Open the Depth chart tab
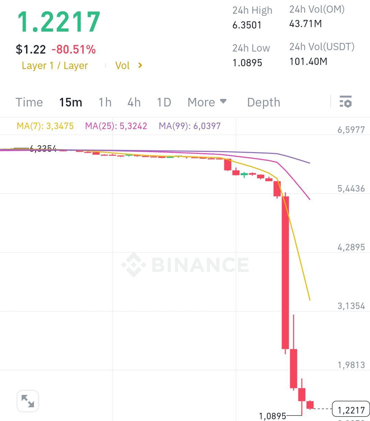This screenshot has height=421, width=370. pyautogui.click(x=264, y=102)
